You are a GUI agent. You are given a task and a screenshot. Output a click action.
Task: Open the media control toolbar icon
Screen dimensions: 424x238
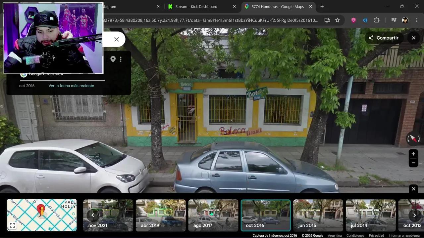[x=394, y=20]
